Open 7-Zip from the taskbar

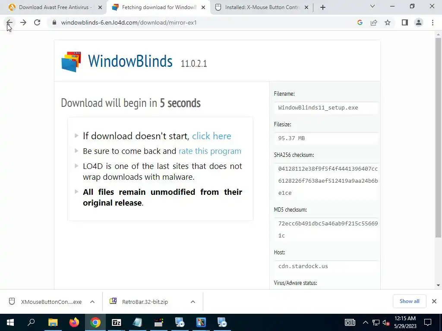click(x=117, y=322)
